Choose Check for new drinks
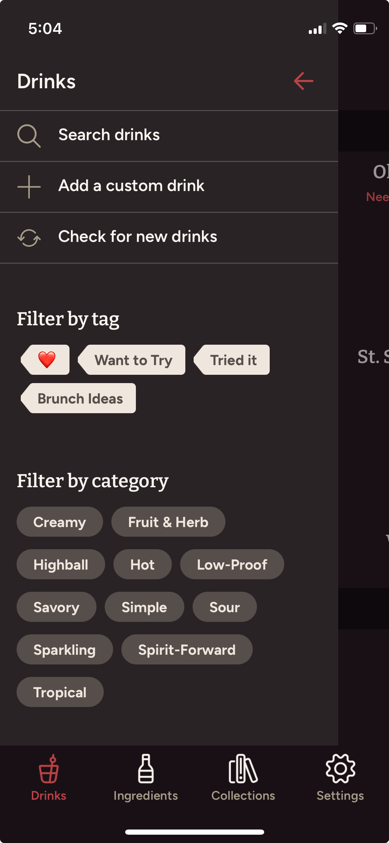Image resolution: width=389 pixels, height=843 pixels. 169,238
